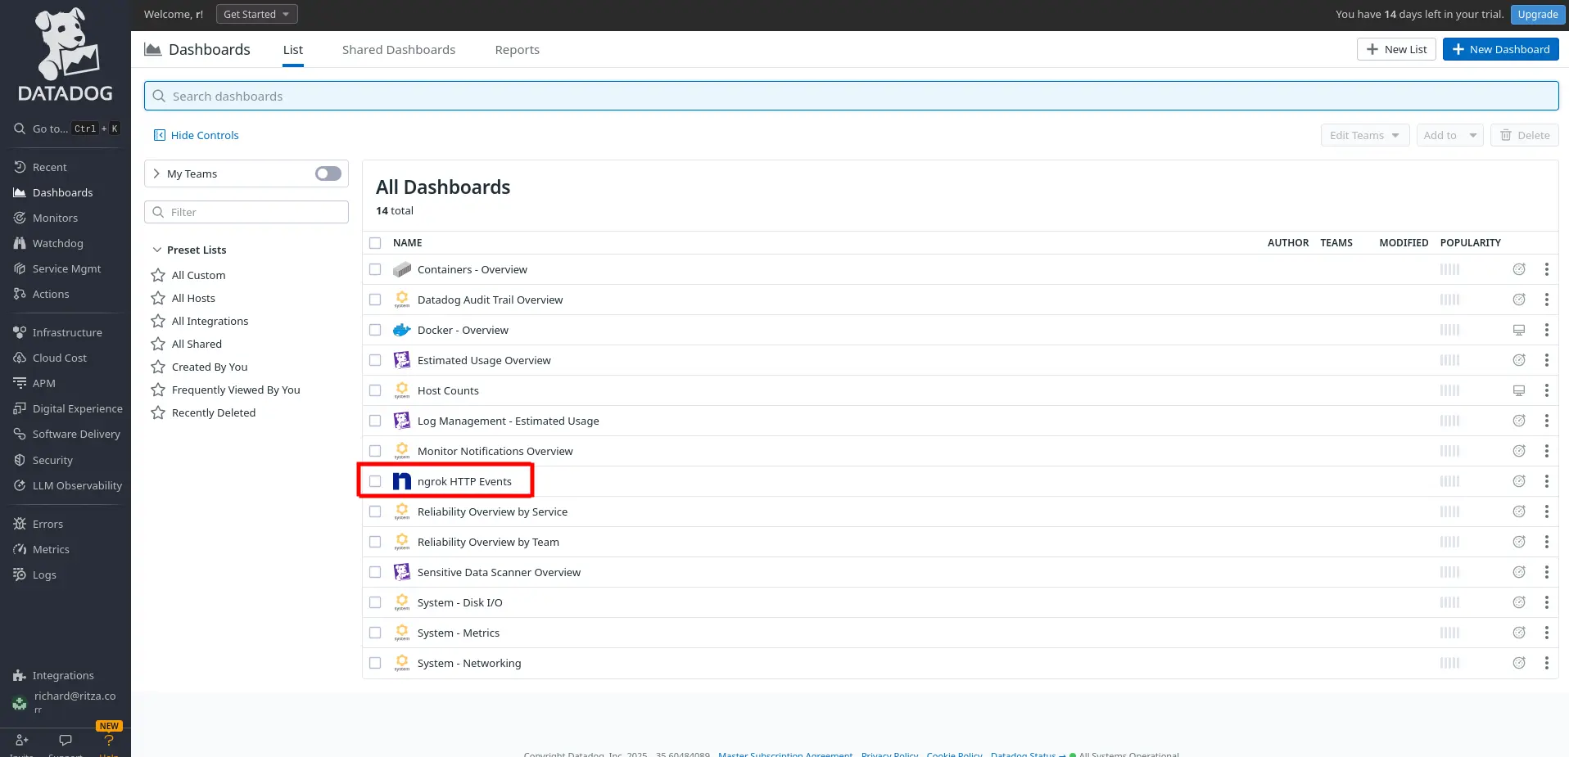Check the Containers - Overview checkbox
This screenshot has height=757, width=1569.
coord(375,269)
